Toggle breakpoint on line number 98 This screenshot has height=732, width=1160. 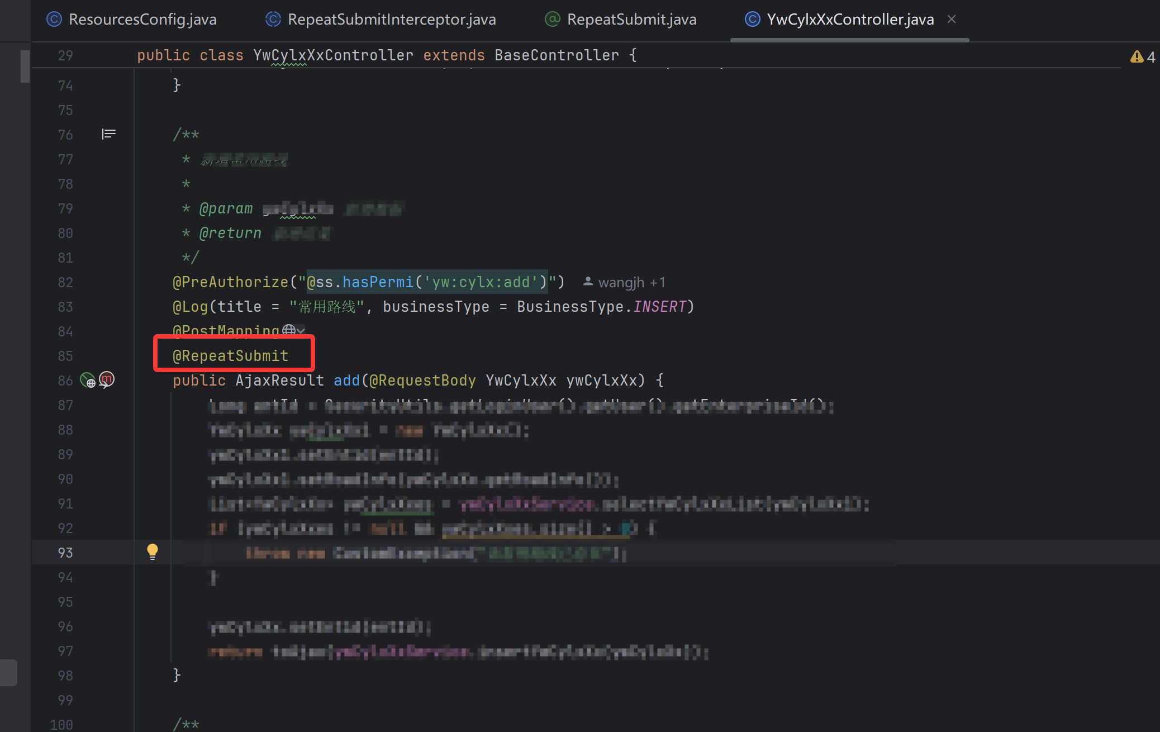pyautogui.click(x=65, y=676)
